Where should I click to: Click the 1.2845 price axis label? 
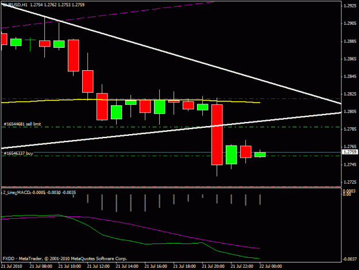click(x=350, y=77)
